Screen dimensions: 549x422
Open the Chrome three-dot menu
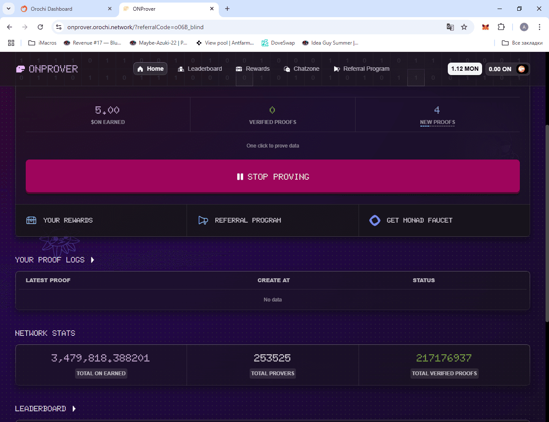click(x=540, y=27)
